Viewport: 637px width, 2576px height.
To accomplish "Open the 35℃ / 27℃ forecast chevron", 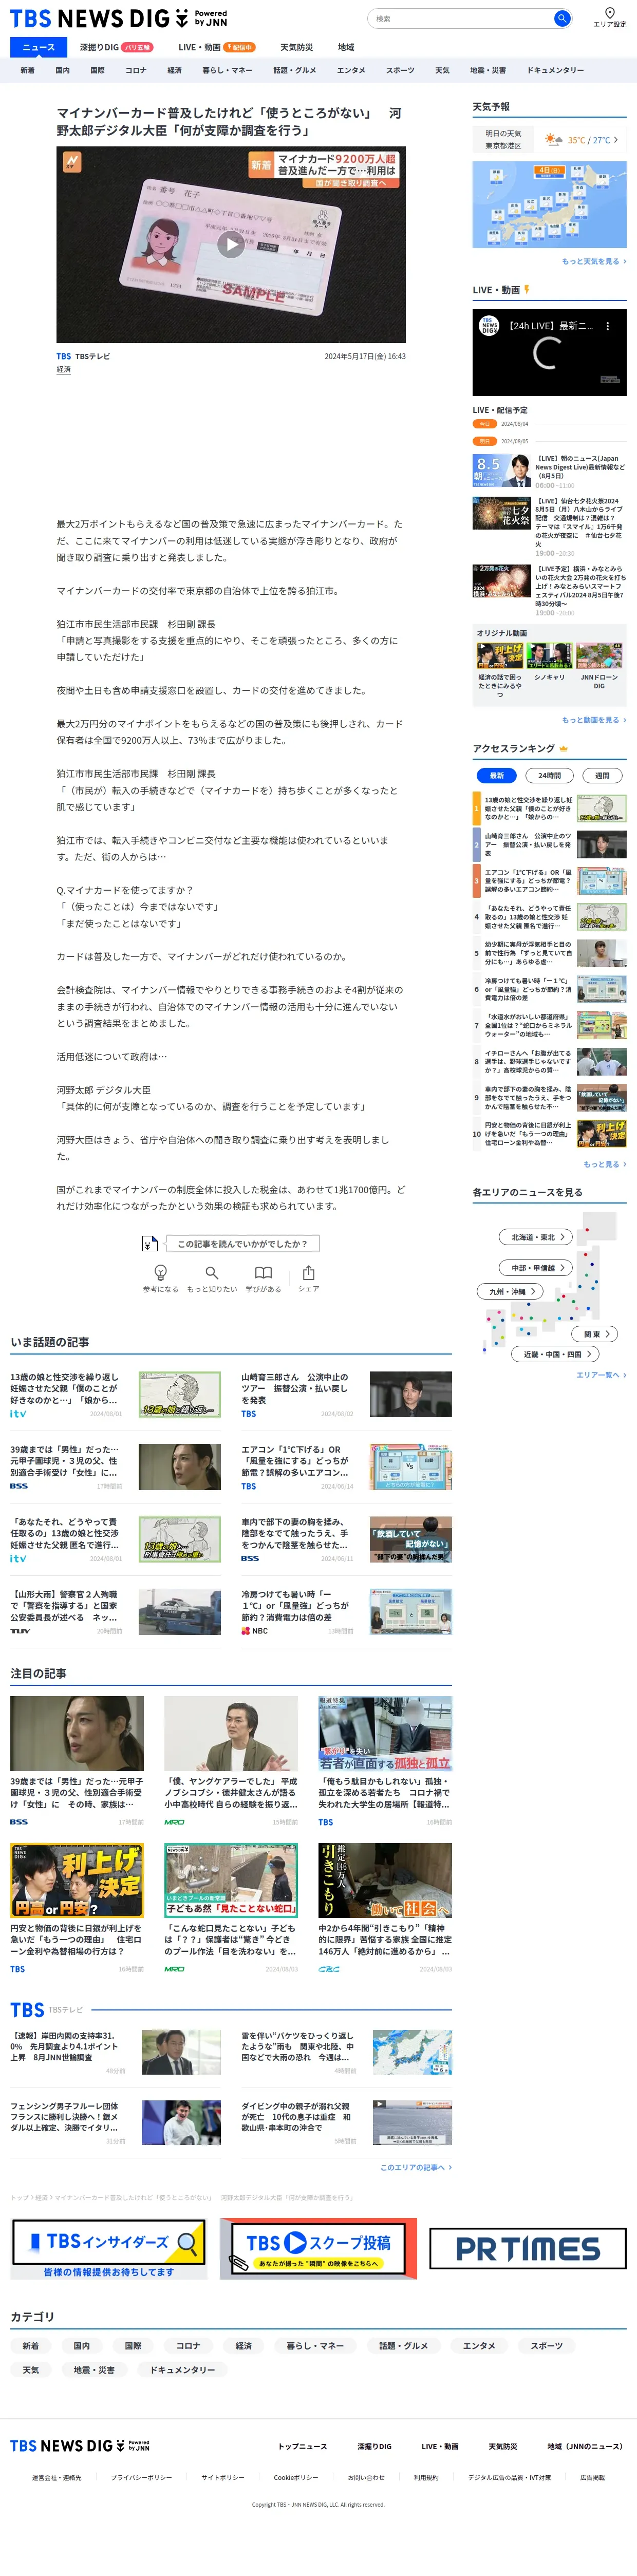I will click(x=616, y=140).
